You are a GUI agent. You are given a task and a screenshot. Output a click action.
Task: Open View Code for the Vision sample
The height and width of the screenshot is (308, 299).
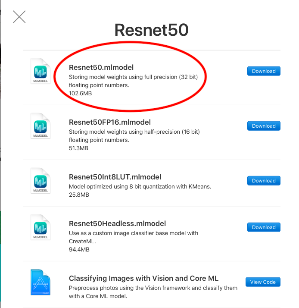click(x=263, y=282)
